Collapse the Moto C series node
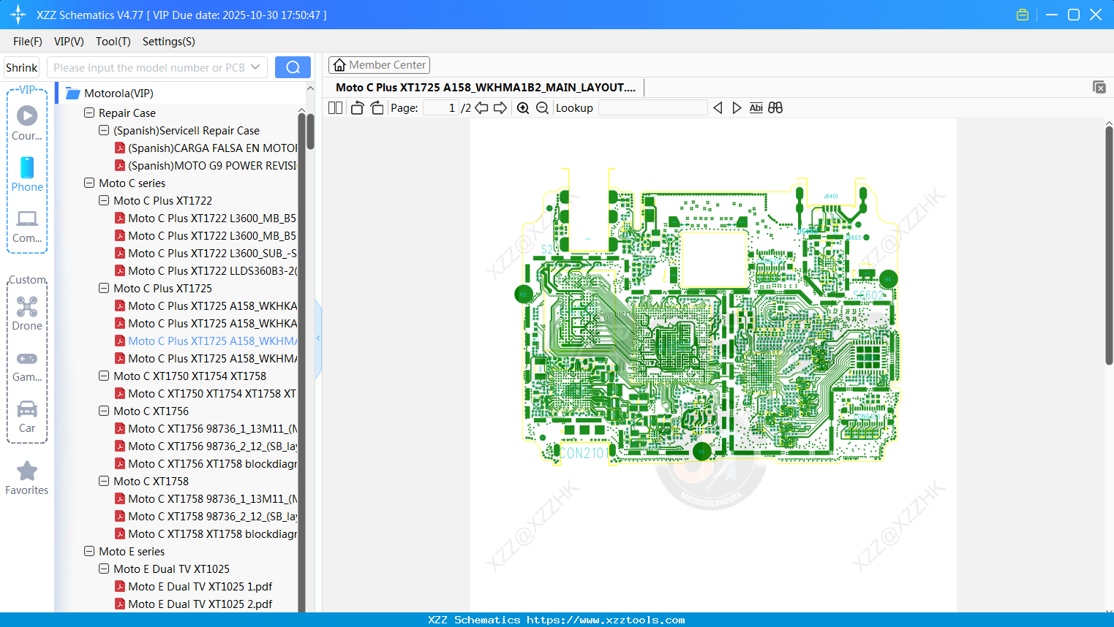The height and width of the screenshot is (627, 1114). coord(89,183)
